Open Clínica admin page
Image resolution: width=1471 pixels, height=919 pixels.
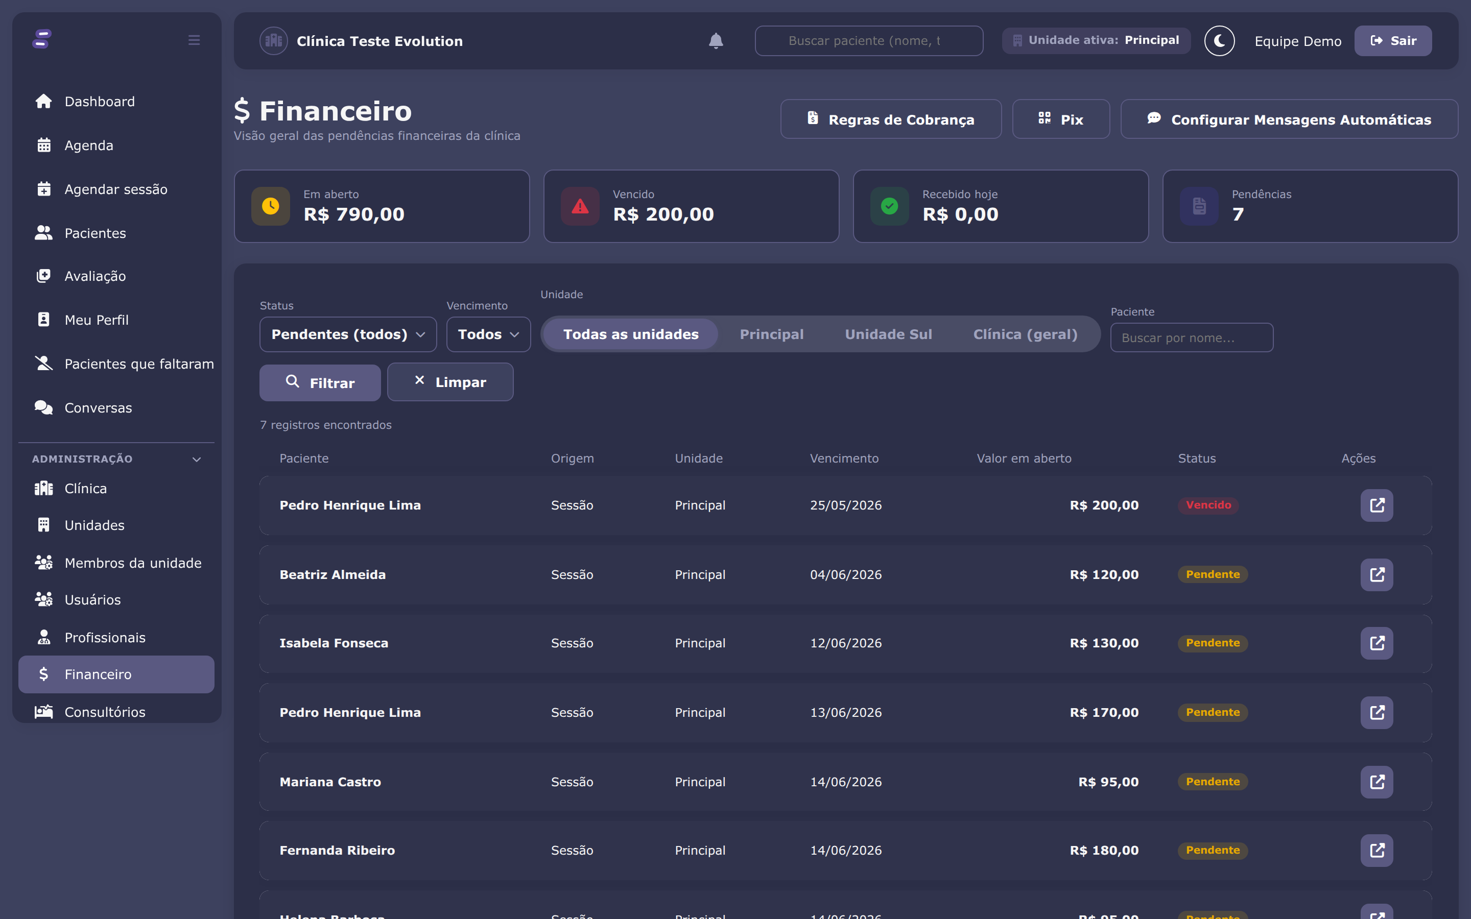pyautogui.click(x=116, y=488)
